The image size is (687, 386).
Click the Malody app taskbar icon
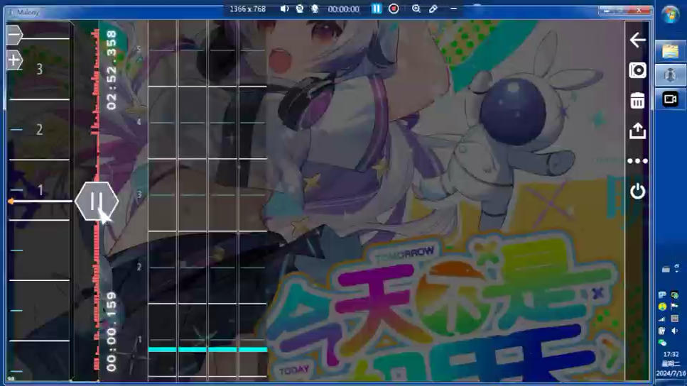point(671,75)
